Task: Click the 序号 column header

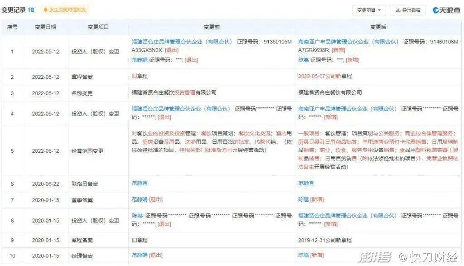Action: click(x=12, y=27)
